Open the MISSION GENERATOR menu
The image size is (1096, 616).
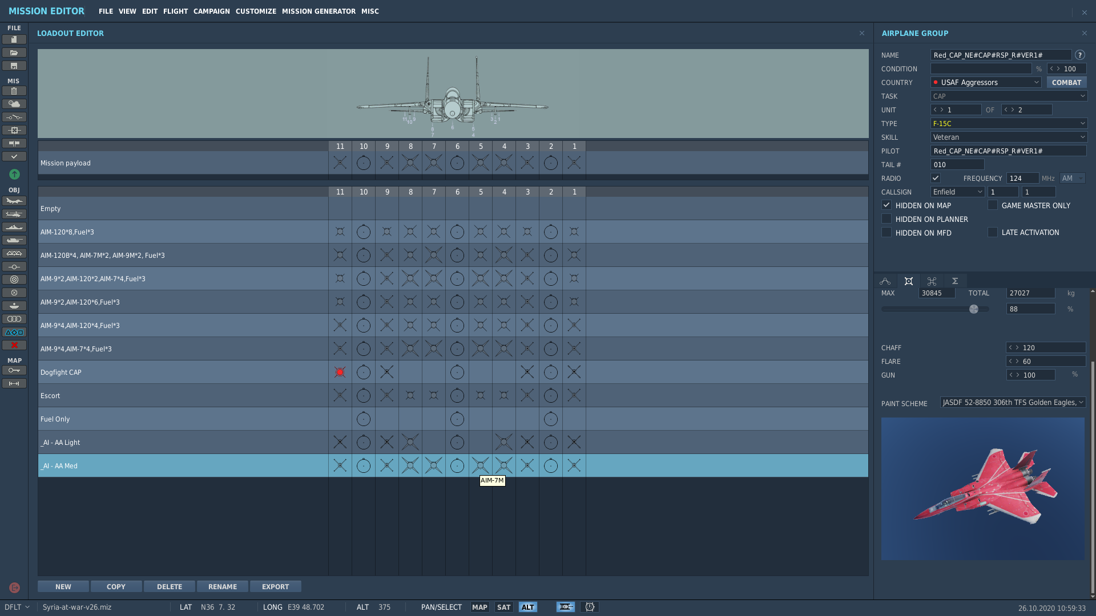(319, 11)
